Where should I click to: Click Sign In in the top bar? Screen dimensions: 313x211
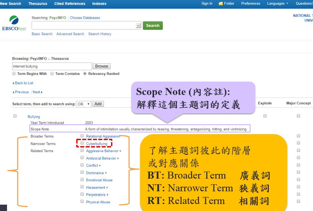[207, 3]
